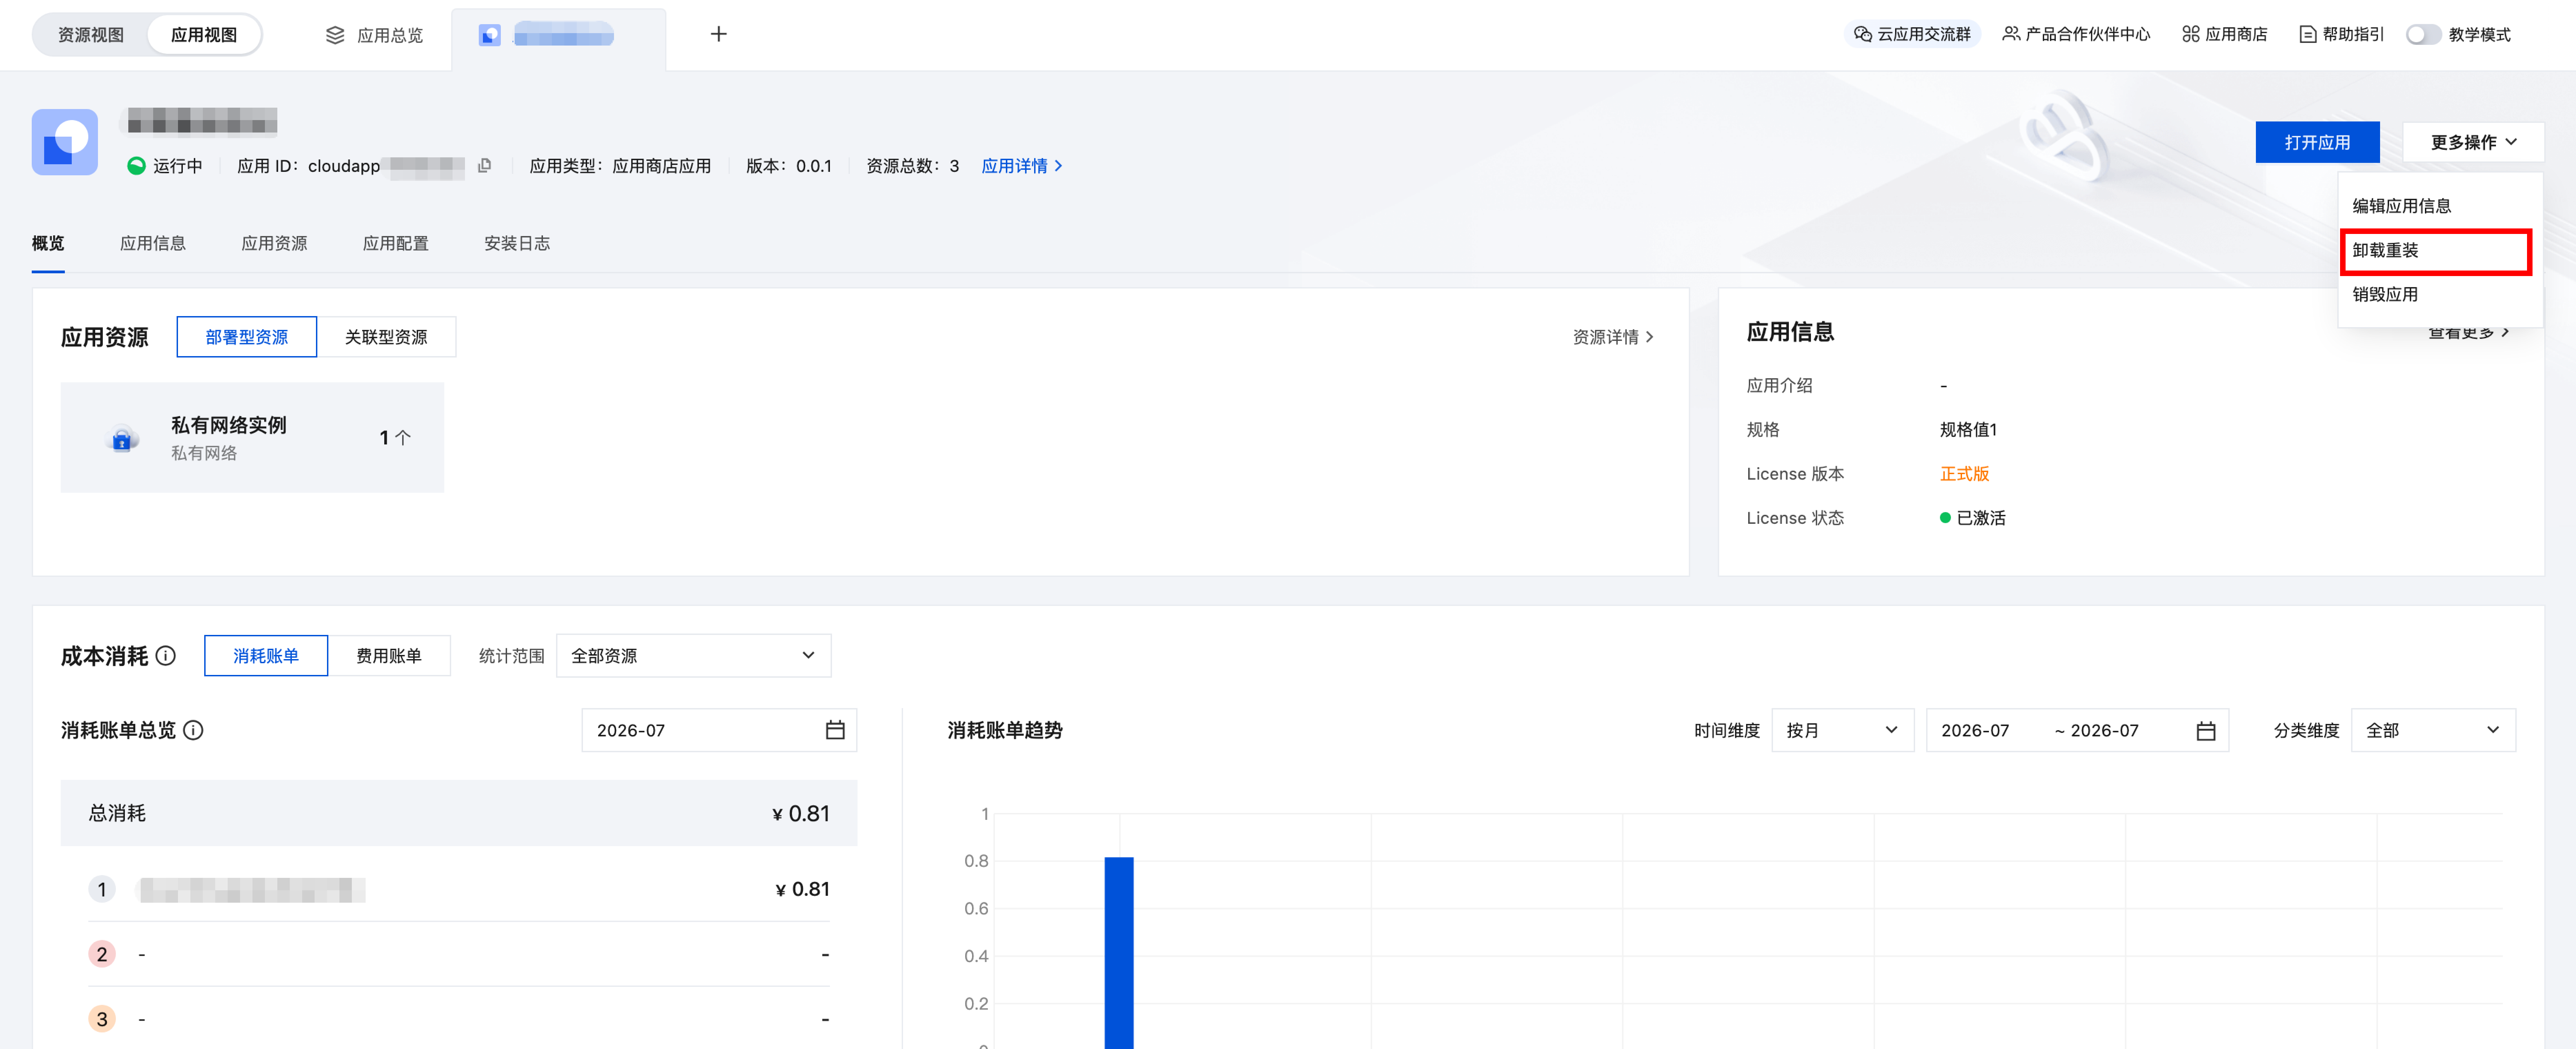Screen dimensions: 2576x1049
Task: Open the 私有网络实例 resource card
Action: [x=252, y=438]
